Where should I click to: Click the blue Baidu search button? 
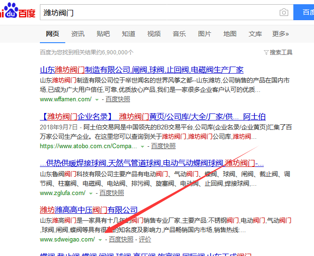pyautogui.click(x=304, y=12)
